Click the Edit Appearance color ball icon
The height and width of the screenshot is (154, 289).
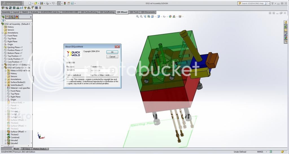pyautogui.click(x=170, y=17)
